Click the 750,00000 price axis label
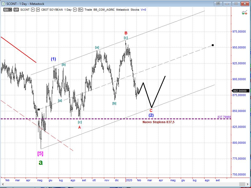 coord(239,175)
